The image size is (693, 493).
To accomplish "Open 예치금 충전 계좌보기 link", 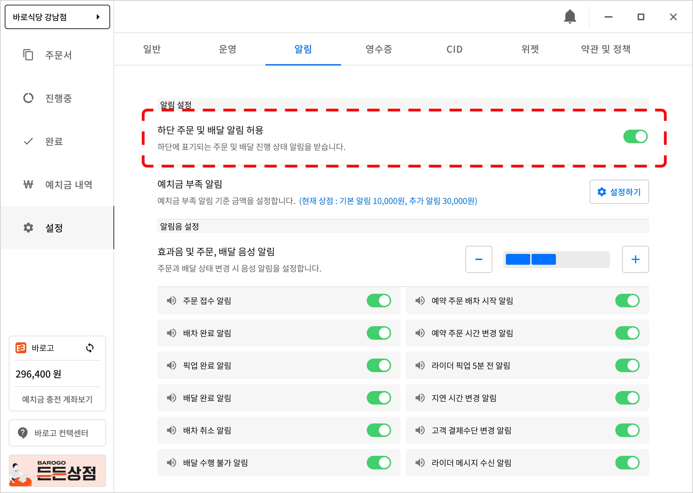I will click(x=57, y=399).
